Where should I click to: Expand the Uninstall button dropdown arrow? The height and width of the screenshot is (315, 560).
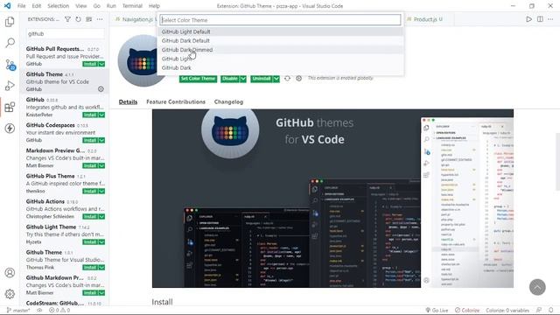pyautogui.click(x=276, y=79)
